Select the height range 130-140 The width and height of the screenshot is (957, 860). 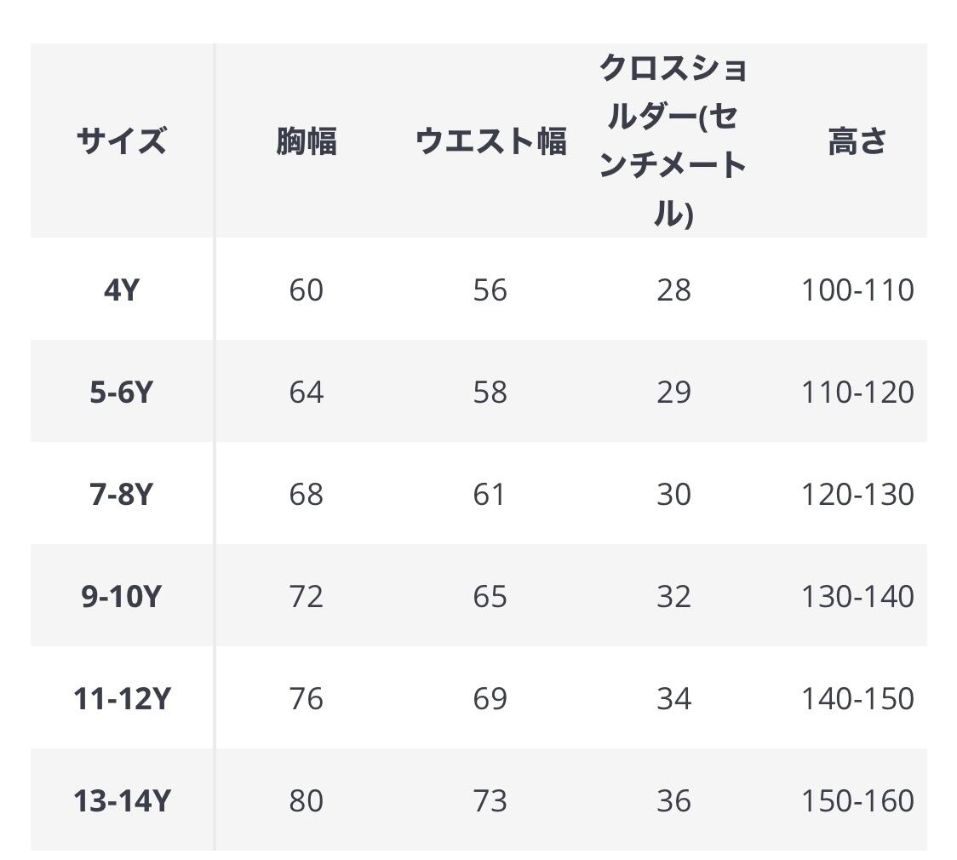(x=857, y=597)
